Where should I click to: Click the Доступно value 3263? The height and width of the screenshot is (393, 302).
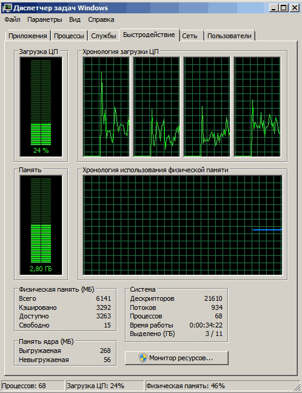click(x=104, y=316)
